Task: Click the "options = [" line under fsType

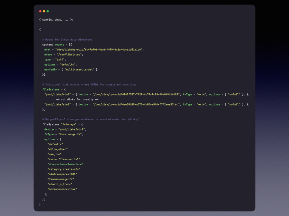Action: click(53, 139)
